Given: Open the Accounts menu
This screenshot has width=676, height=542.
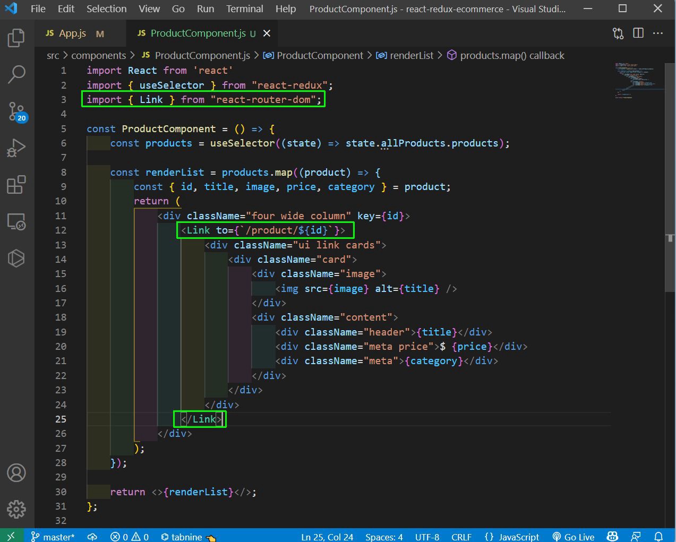Looking at the screenshot, I should coord(16,472).
